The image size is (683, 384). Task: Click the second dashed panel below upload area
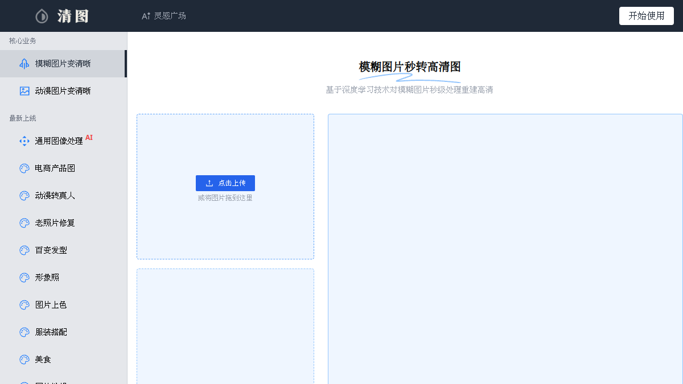(x=225, y=326)
